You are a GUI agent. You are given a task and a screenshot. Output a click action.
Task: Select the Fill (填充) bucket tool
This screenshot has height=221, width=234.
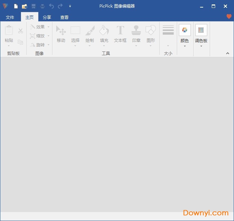click(104, 34)
